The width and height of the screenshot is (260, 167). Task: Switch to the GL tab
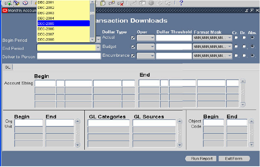(x=7, y=67)
